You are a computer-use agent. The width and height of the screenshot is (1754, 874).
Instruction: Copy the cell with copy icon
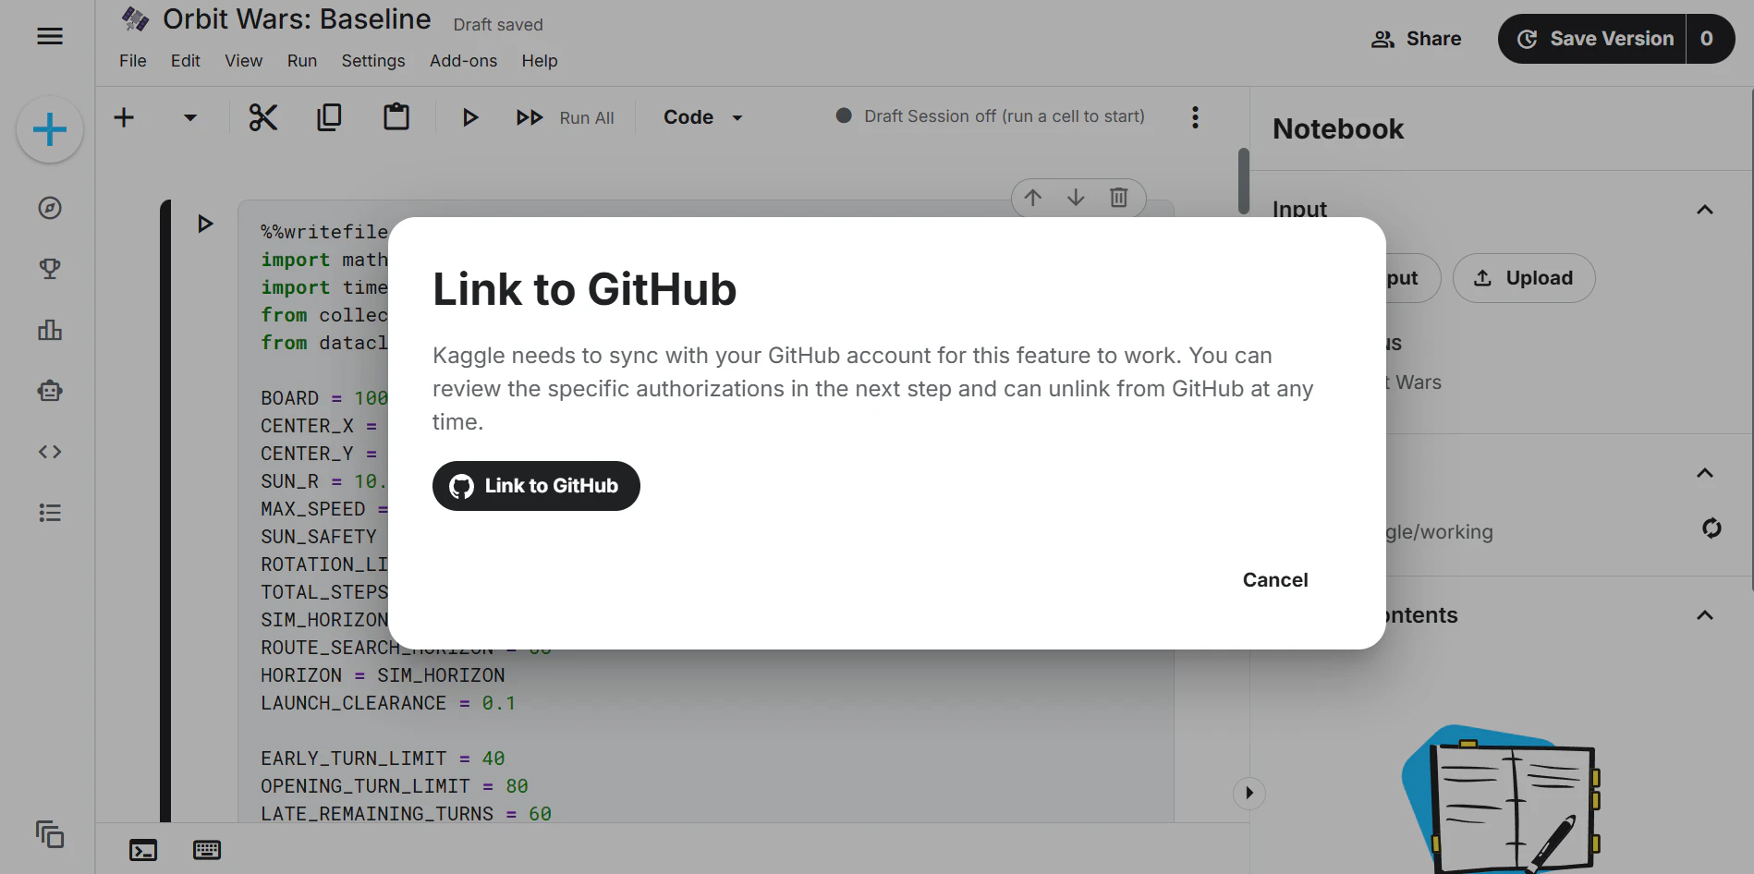330,117
